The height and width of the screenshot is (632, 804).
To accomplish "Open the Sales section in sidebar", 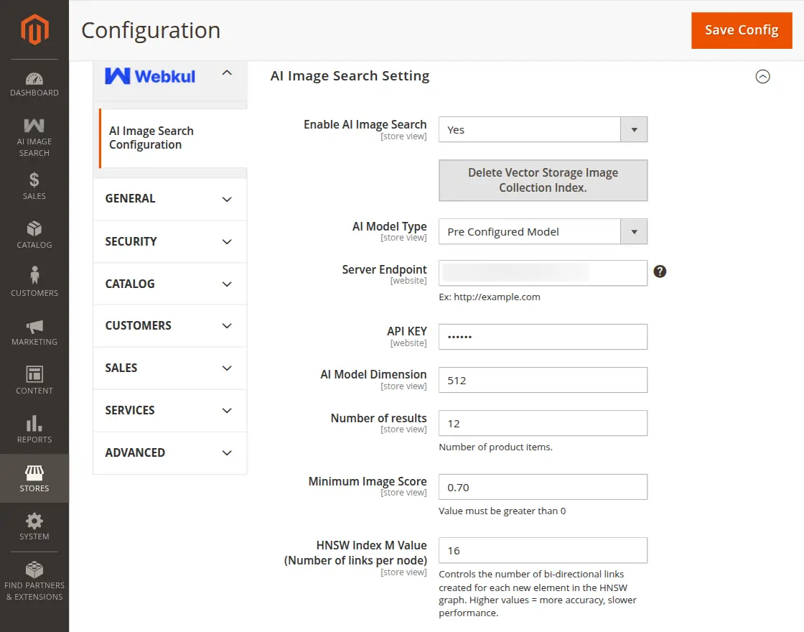I will pyautogui.click(x=34, y=187).
